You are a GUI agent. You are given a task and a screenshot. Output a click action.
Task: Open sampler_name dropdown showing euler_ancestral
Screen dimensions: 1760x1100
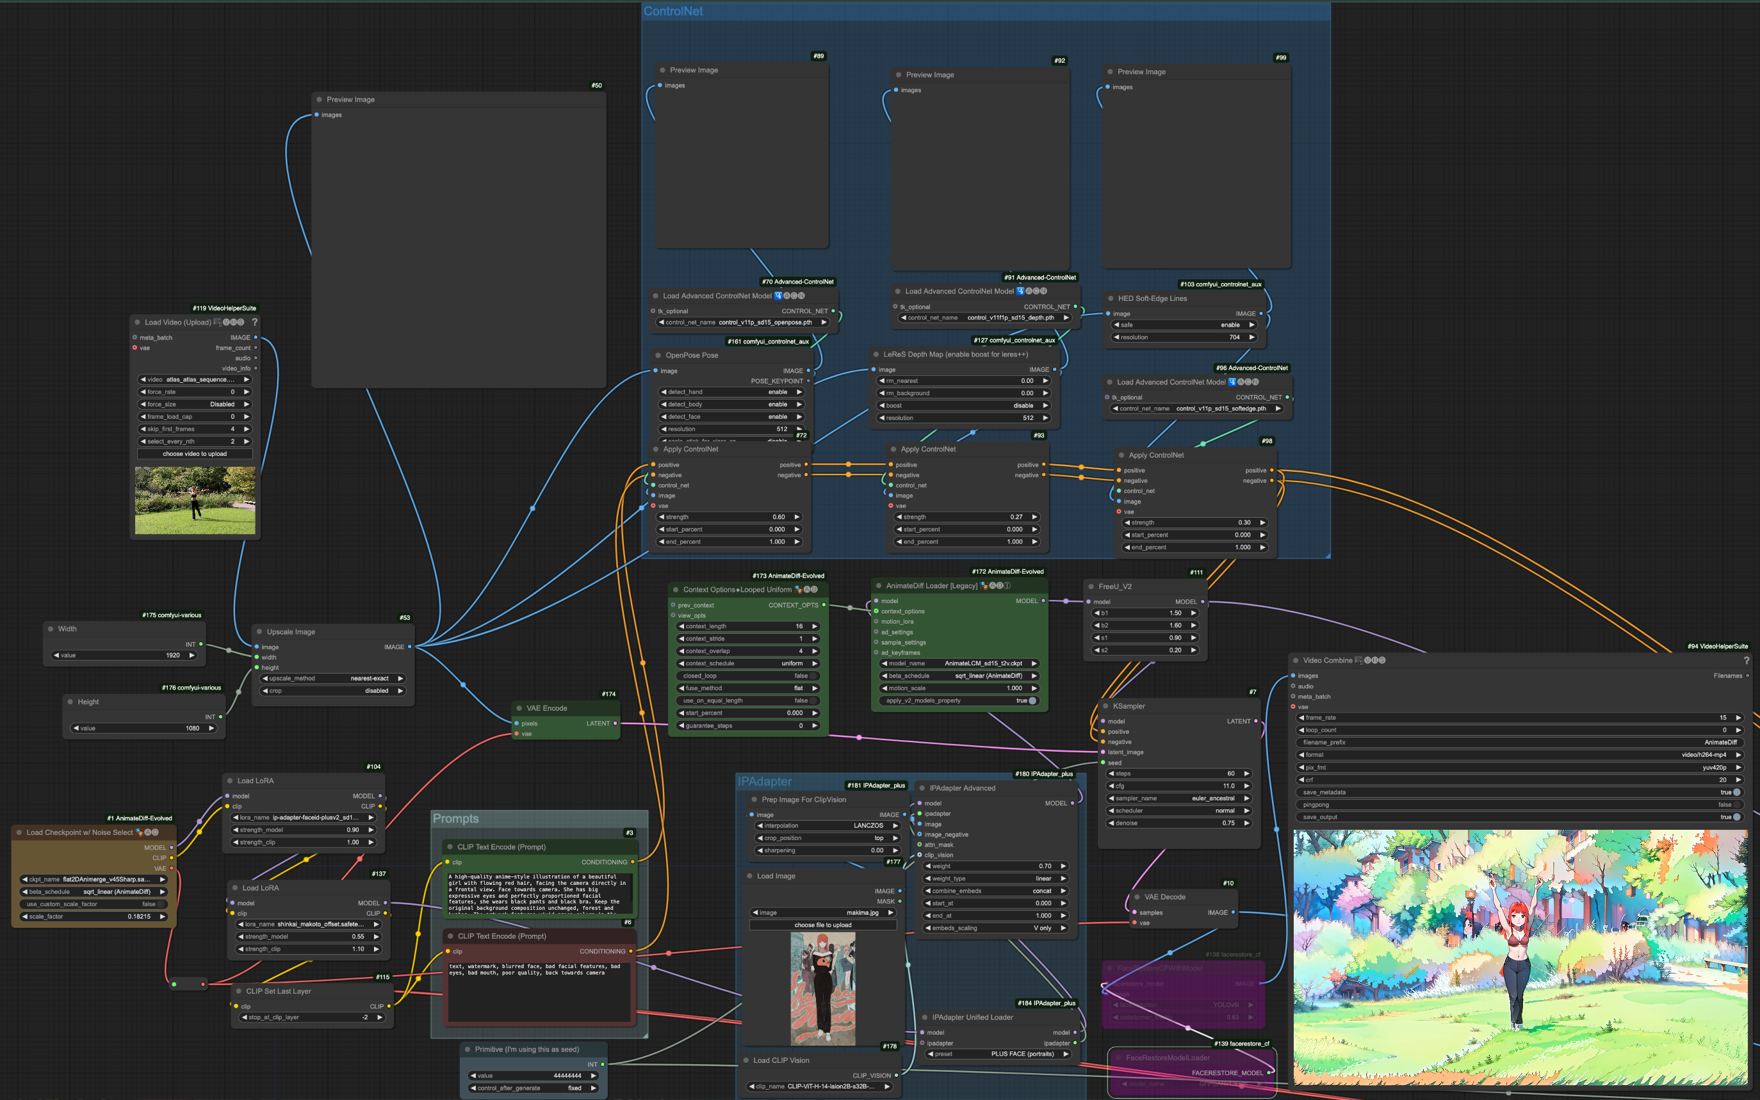(x=1177, y=798)
